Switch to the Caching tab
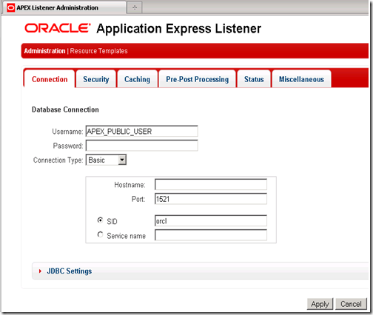The image size is (373, 315). tap(137, 79)
